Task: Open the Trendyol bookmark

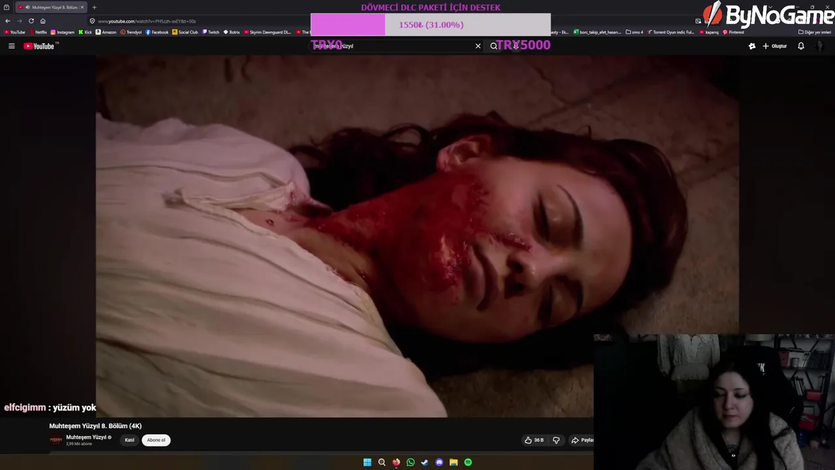Action: (131, 32)
